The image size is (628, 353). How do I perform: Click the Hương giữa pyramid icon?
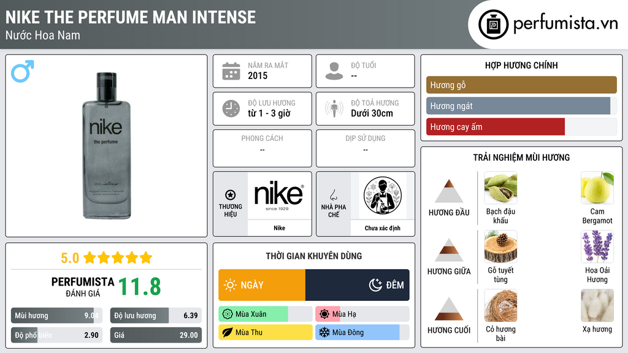pyautogui.click(x=449, y=250)
